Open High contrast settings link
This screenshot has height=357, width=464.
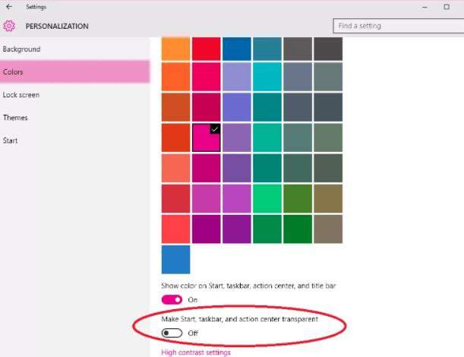tap(196, 352)
